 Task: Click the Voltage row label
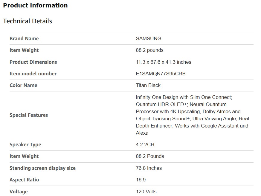(x=19, y=192)
